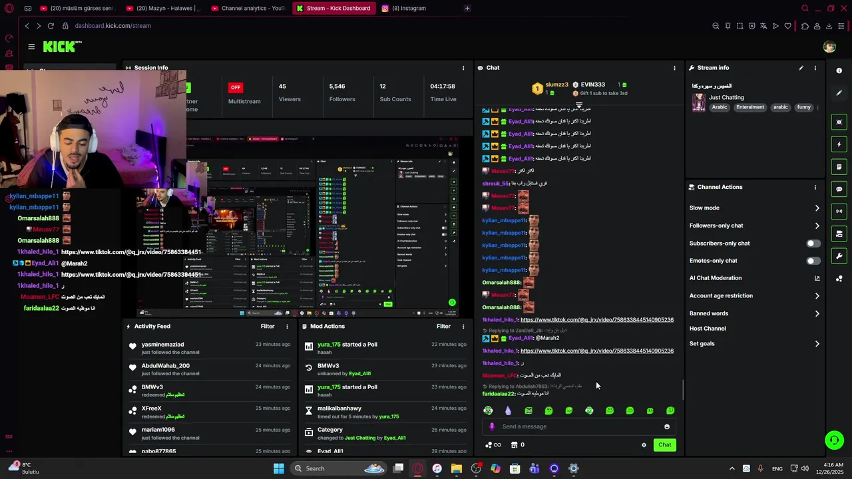The image size is (852, 479).
Task: Reload the page with browser refresh icon
Action: pos(51,26)
